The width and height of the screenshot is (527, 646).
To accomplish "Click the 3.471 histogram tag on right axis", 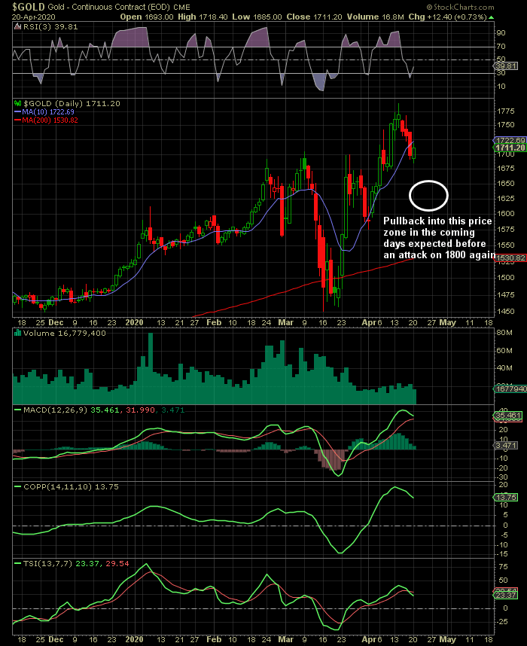I will 506,446.
